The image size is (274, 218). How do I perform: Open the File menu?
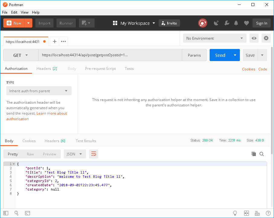coord(5,12)
